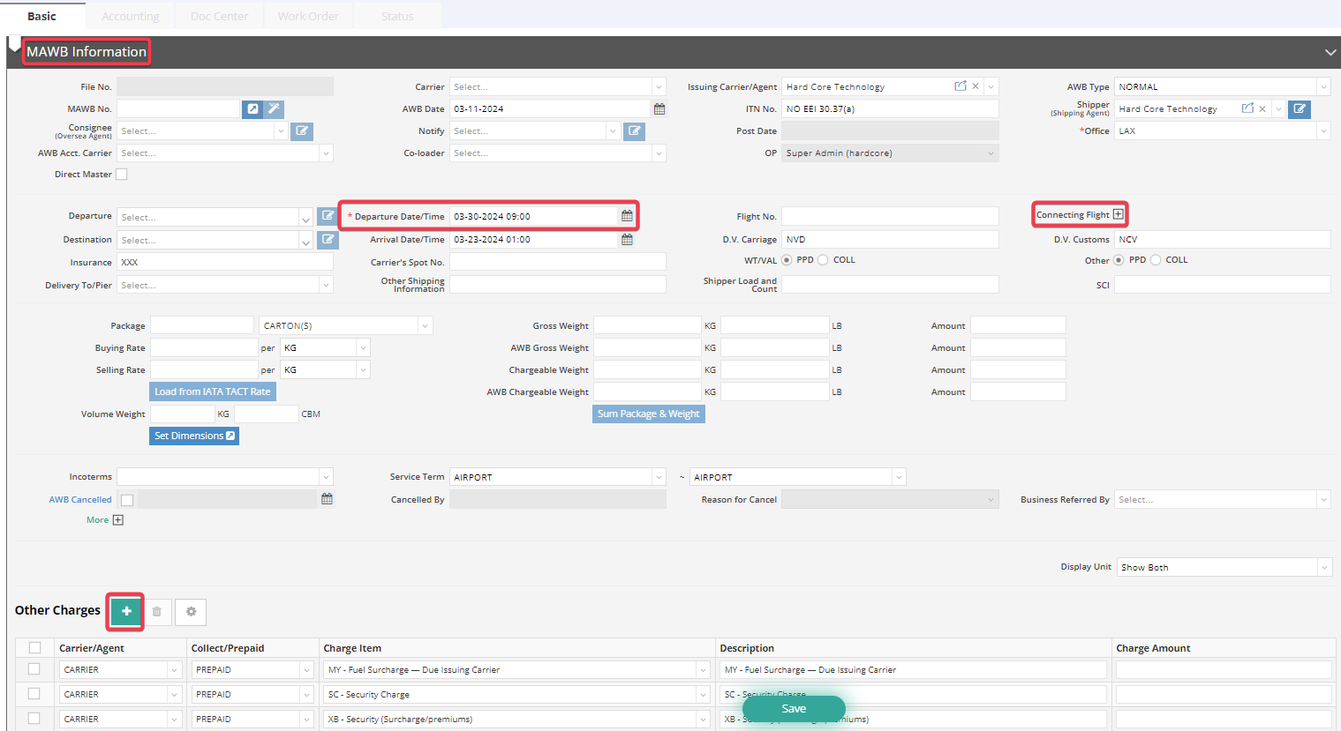Click the Flight No. input field
The width and height of the screenshot is (1341, 731).
coord(889,216)
